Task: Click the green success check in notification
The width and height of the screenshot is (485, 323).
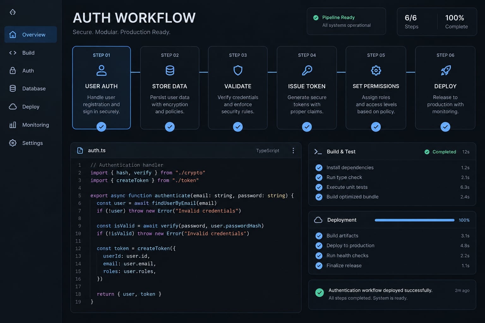Action: click(x=320, y=293)
